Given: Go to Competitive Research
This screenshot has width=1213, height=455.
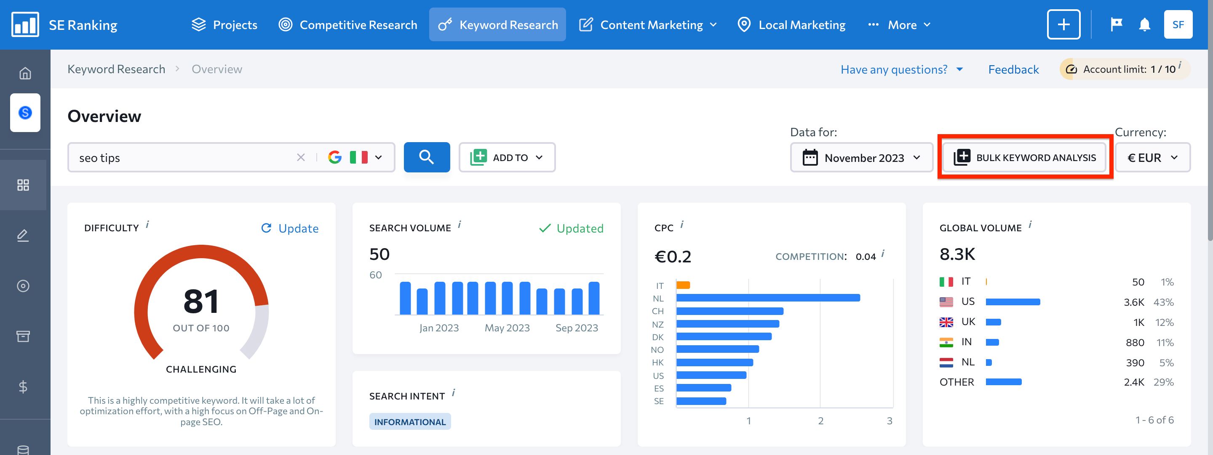Looking at the screenshot, I should [347, 24].
